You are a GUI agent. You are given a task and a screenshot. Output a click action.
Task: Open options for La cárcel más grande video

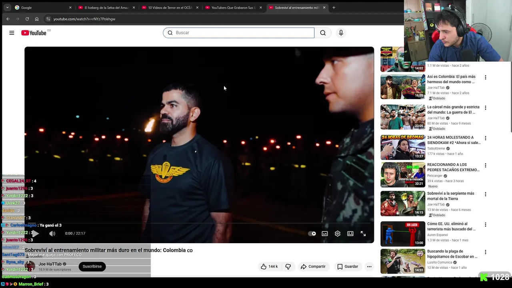point(486,108)
